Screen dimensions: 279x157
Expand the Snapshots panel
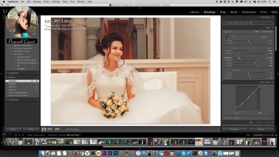coord(7,73)
